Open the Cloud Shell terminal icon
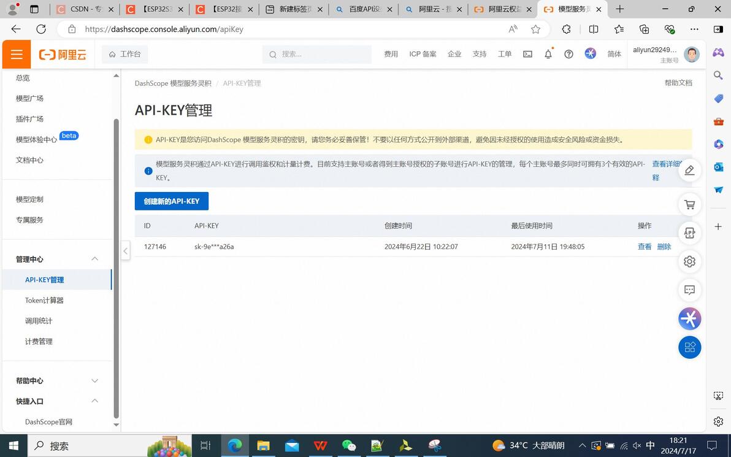Screen dimensions: 731x457 527,54
